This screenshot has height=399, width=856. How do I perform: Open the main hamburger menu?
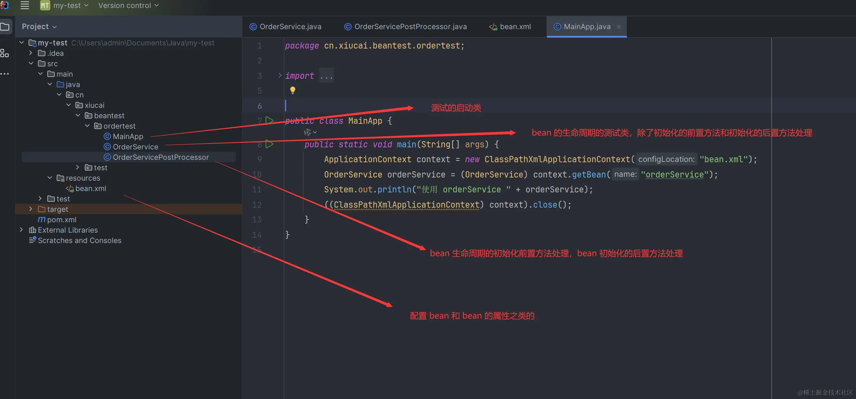25,5
